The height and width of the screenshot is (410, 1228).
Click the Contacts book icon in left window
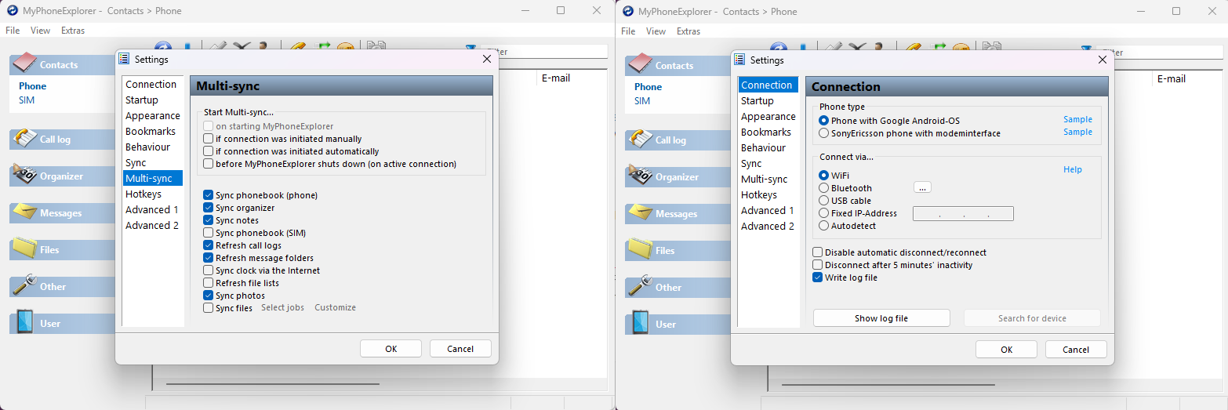tap(25, 63)
